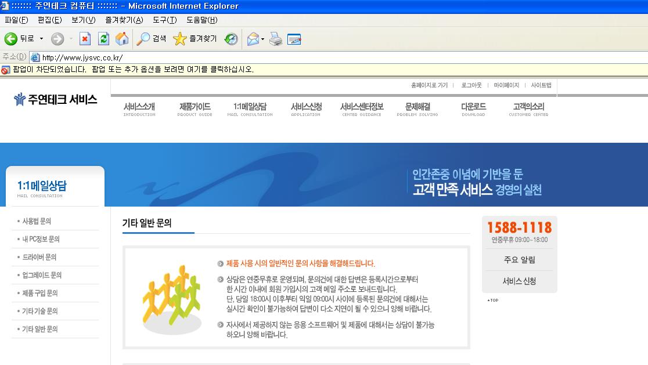Click the 1588-1118 phone number text
This screenshot has width=648, height=365.
click(520, 227)
